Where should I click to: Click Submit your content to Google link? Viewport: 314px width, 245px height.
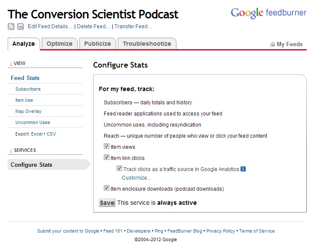coord(68,231)
